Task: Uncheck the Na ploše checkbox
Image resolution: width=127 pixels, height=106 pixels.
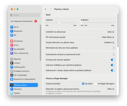Action: tap(83, 84)
